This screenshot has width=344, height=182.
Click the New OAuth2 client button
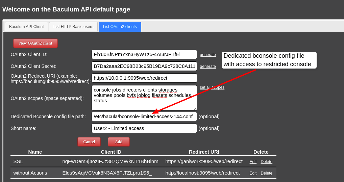pyautogui.click(x=35, y=43)
